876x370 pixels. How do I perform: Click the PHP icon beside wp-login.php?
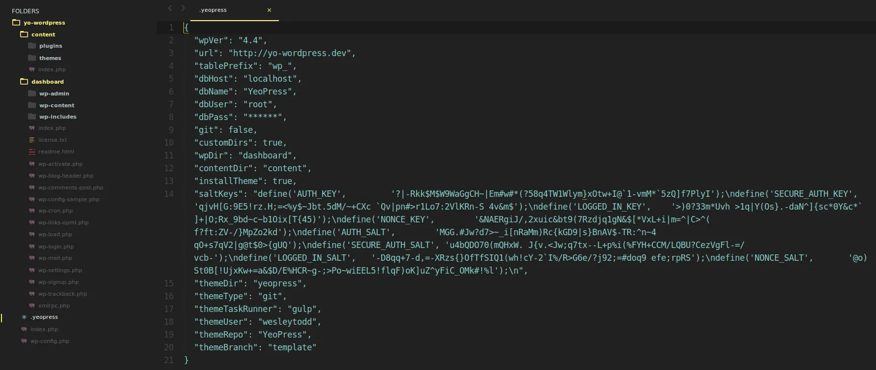tap(32, 247)
